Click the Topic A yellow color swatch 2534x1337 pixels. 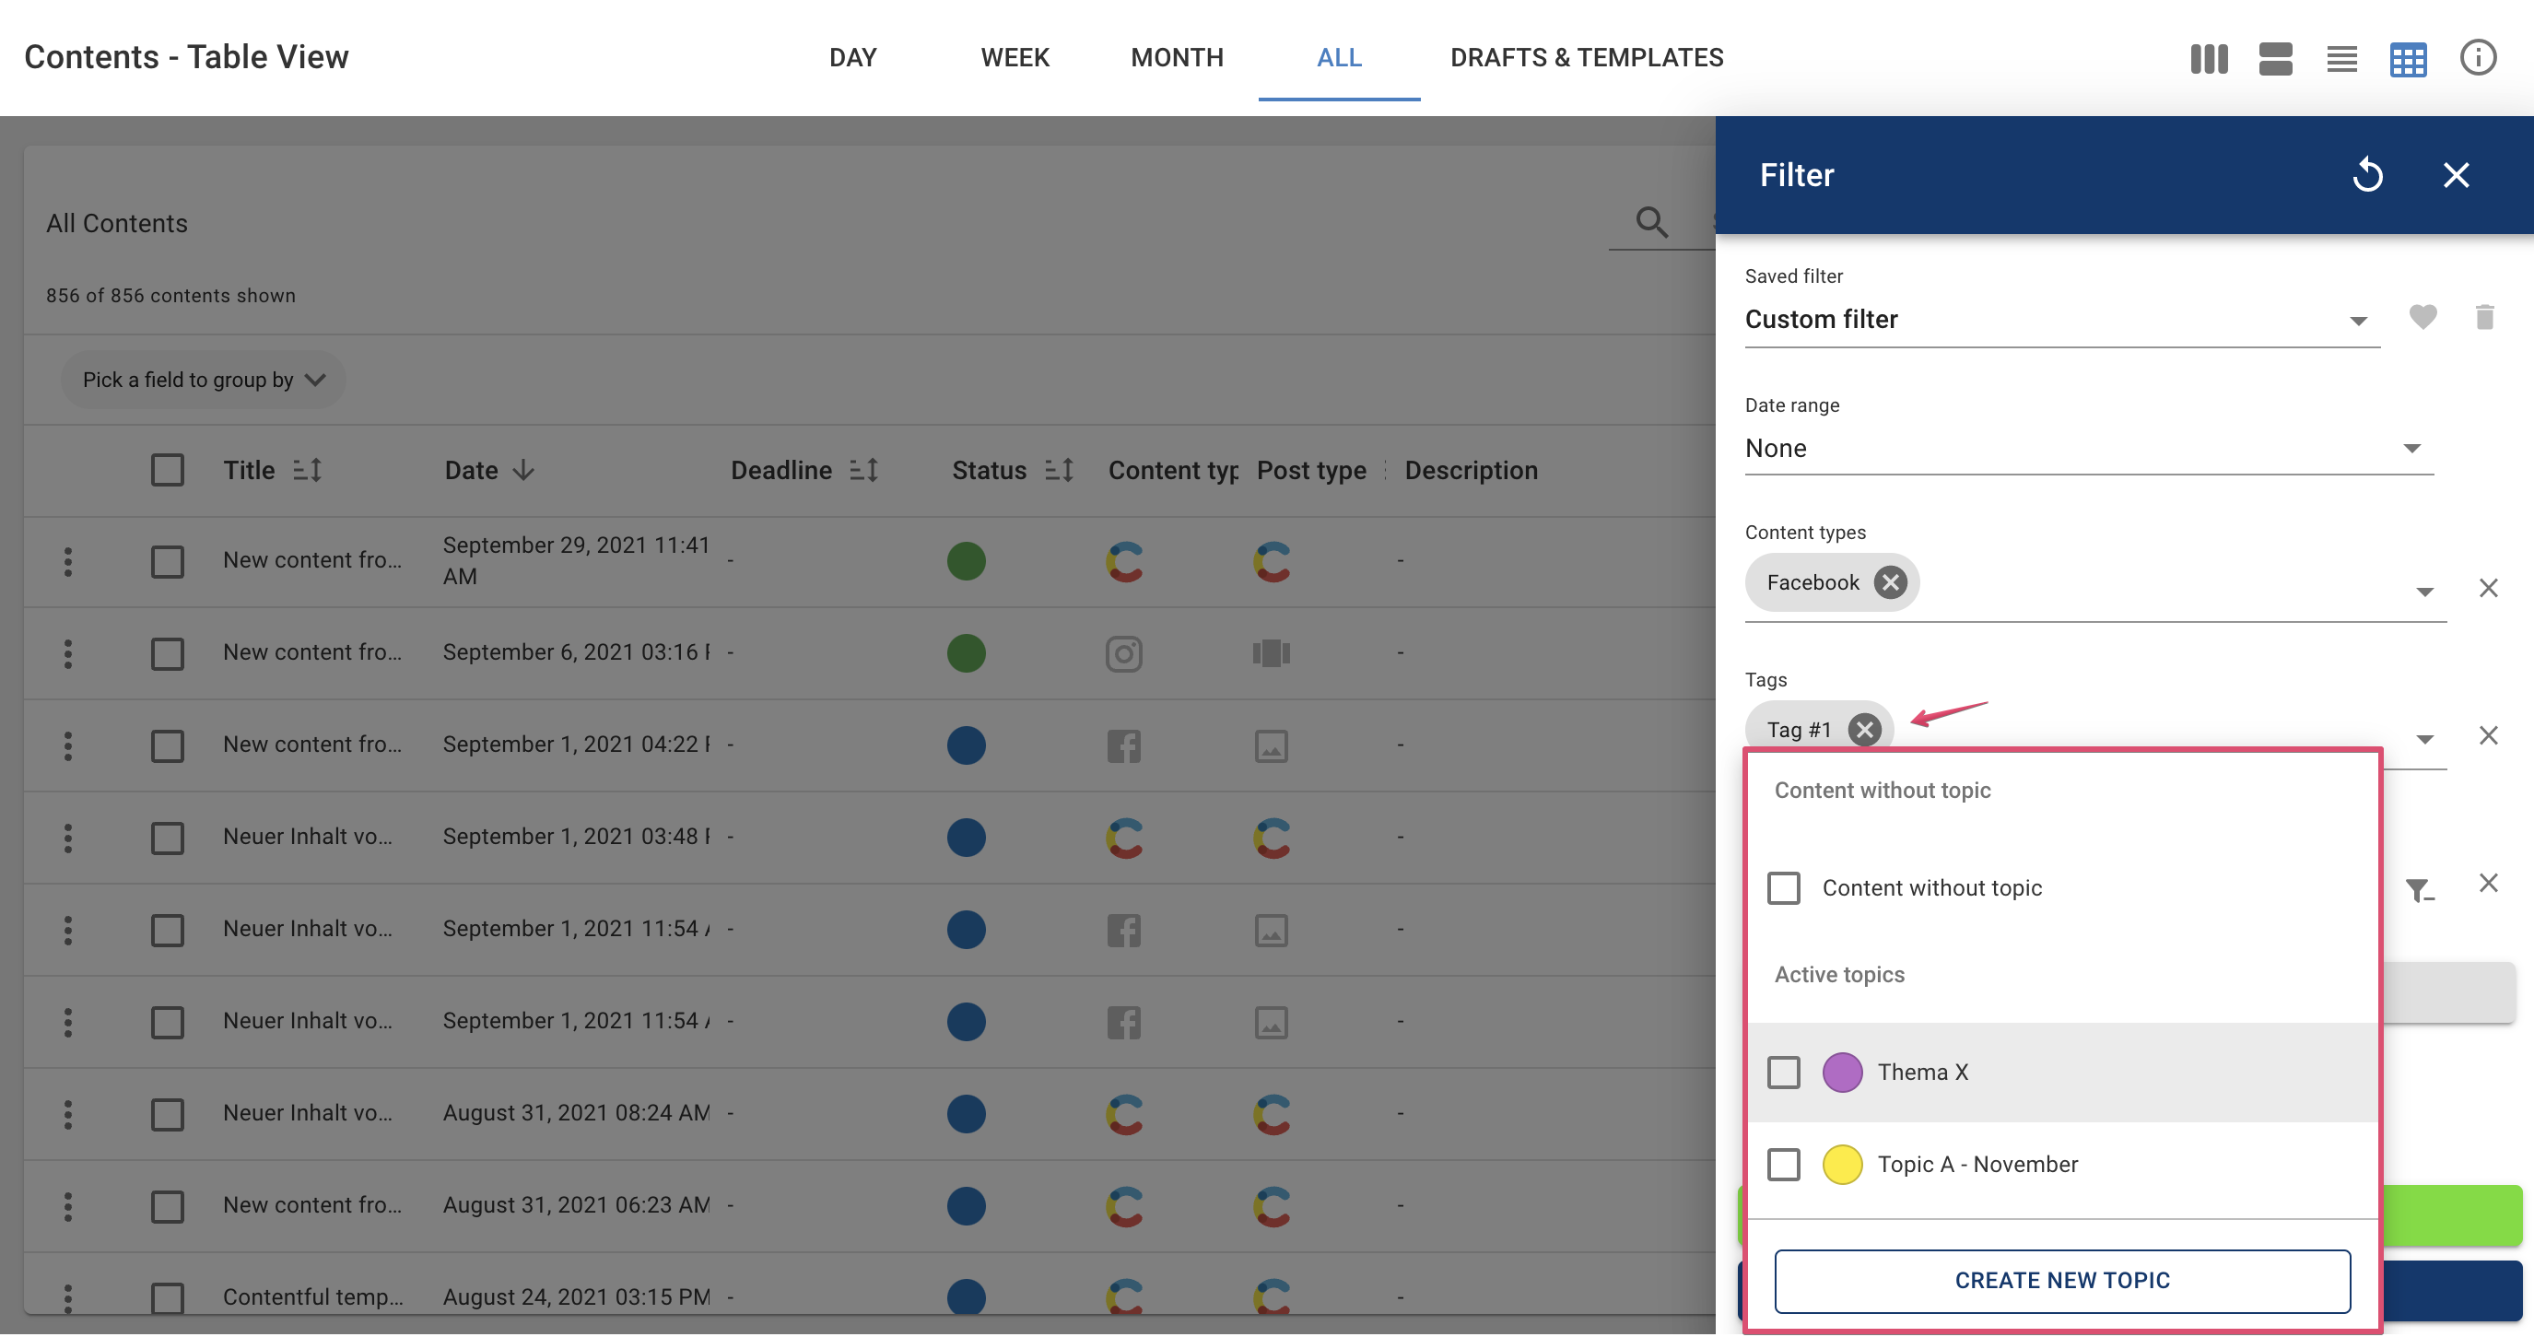[x=1843, y=1165]
